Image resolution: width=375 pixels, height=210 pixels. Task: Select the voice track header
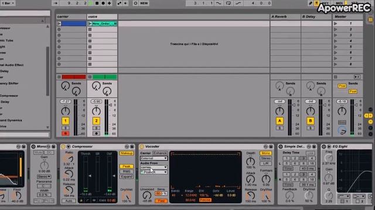(x=102, y=17)
